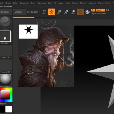Select the white main color swatch
This screenshot has width=114, height=114.
tap(9, 109)
